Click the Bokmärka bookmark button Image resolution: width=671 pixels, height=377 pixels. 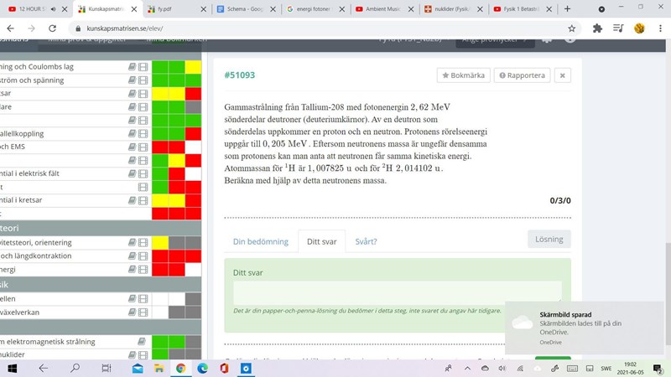coord(463,75)
